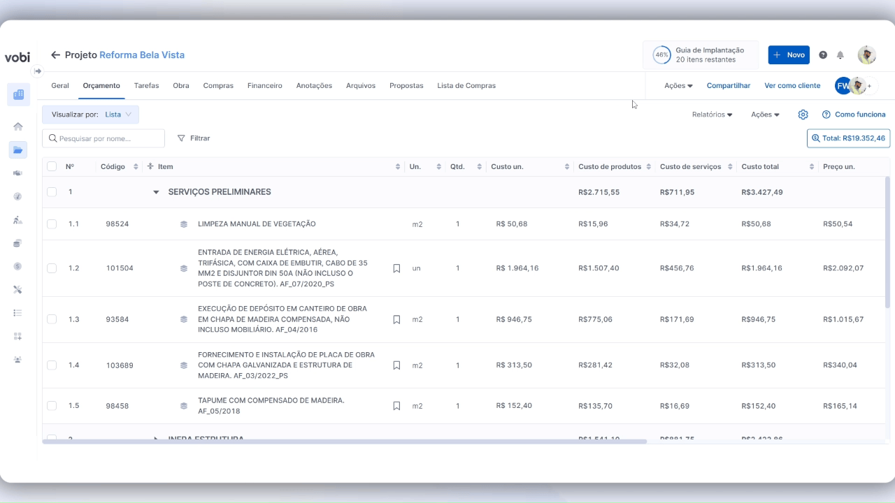895x503 pixels.
Task: Collapse the SERVIÇOS PRELIMINARES group
Action: (156, 192)
